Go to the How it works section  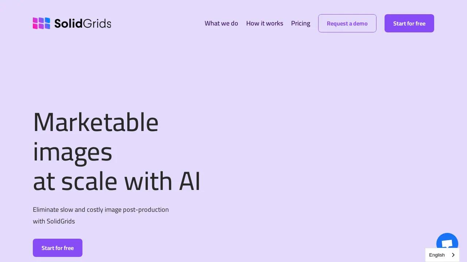click(x=265, y=23)
